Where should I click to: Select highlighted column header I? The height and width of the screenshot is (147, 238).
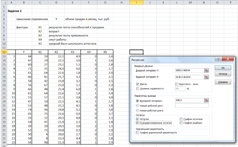pyautogui.click(x=136, y=2)
